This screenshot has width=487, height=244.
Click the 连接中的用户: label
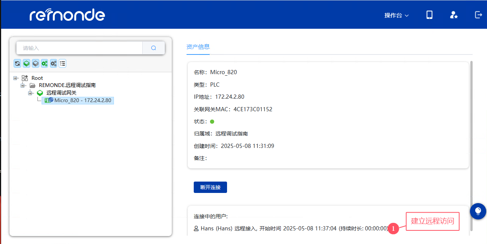(211, 216)
